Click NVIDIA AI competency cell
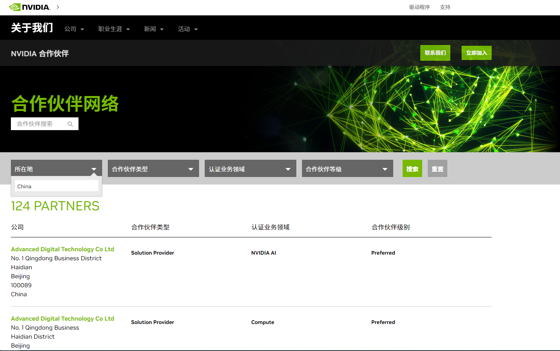 pyautogui.click(x=264, y=253)
